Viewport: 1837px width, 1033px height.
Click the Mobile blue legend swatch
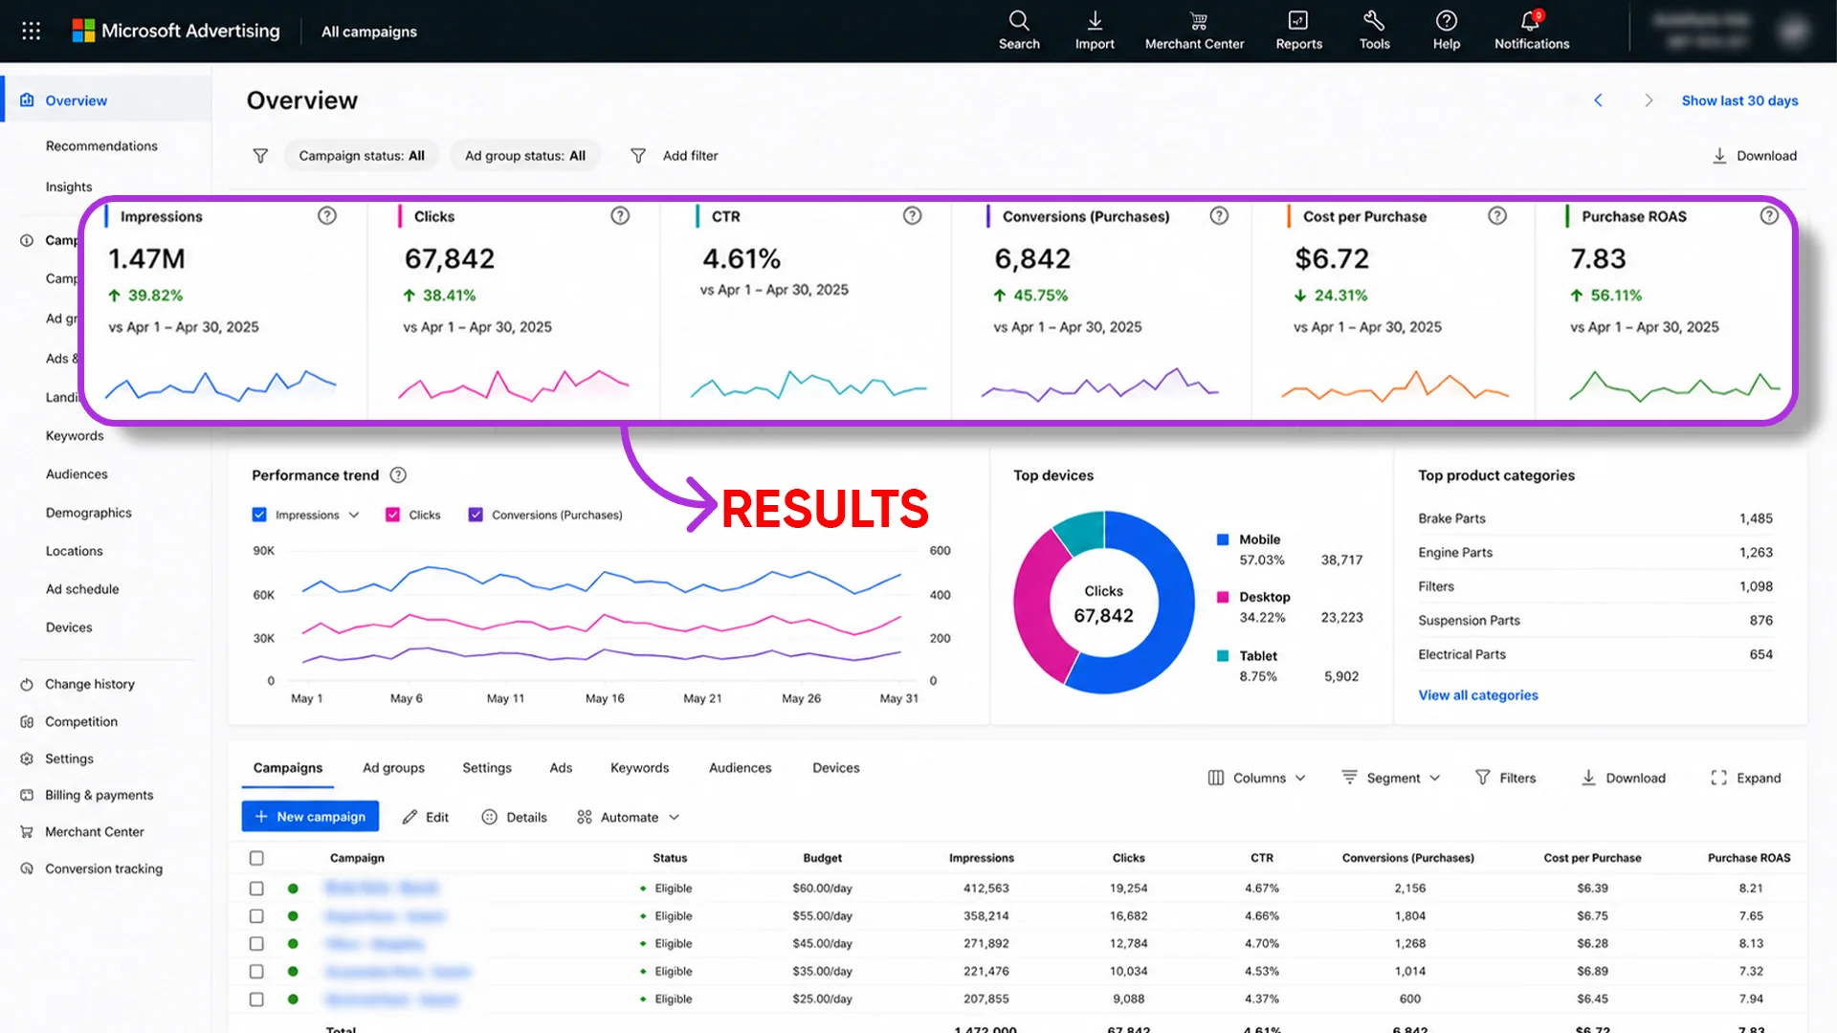1222,539
